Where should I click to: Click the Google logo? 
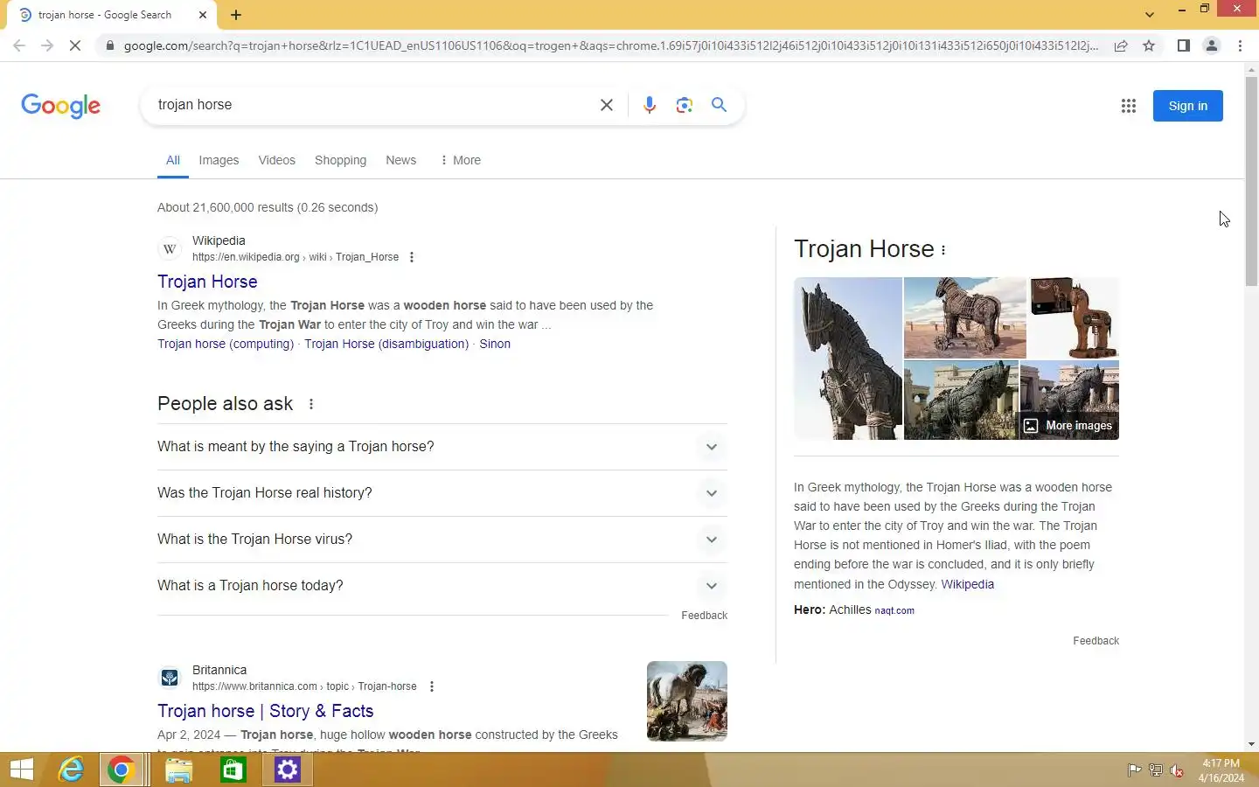coord(60,106)
